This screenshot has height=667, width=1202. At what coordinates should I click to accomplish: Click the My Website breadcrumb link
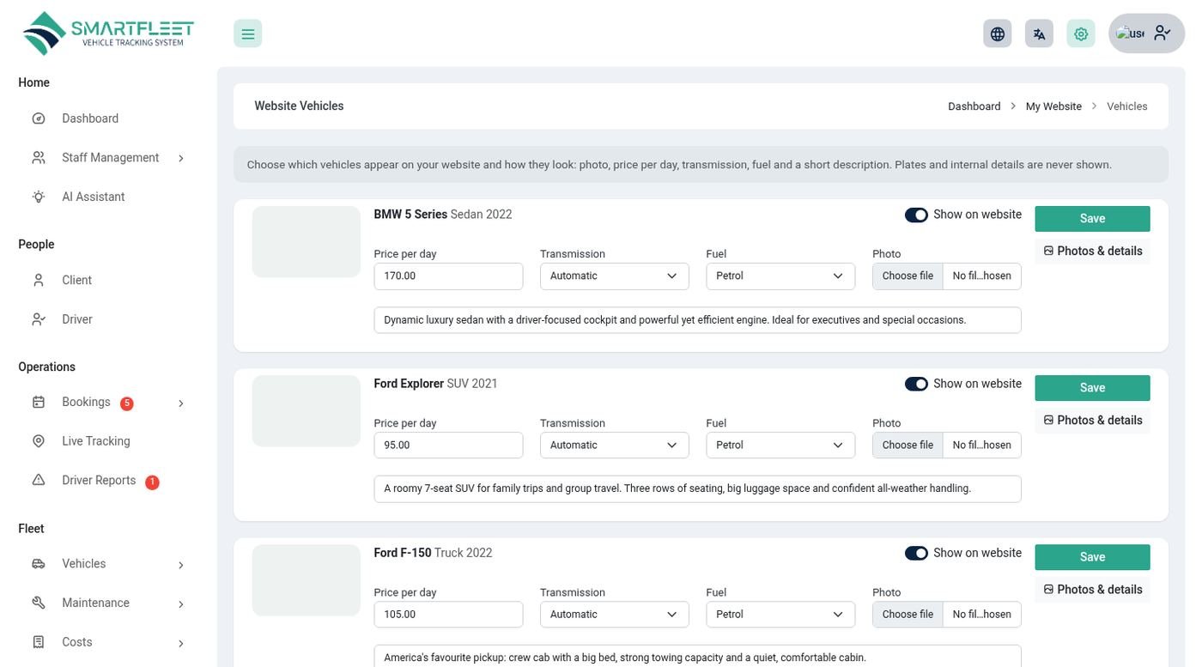1053,106
